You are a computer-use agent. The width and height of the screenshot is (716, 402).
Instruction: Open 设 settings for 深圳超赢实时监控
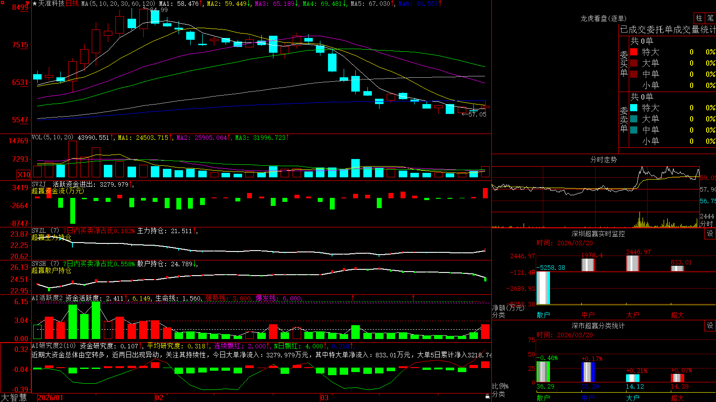point(710,234)
